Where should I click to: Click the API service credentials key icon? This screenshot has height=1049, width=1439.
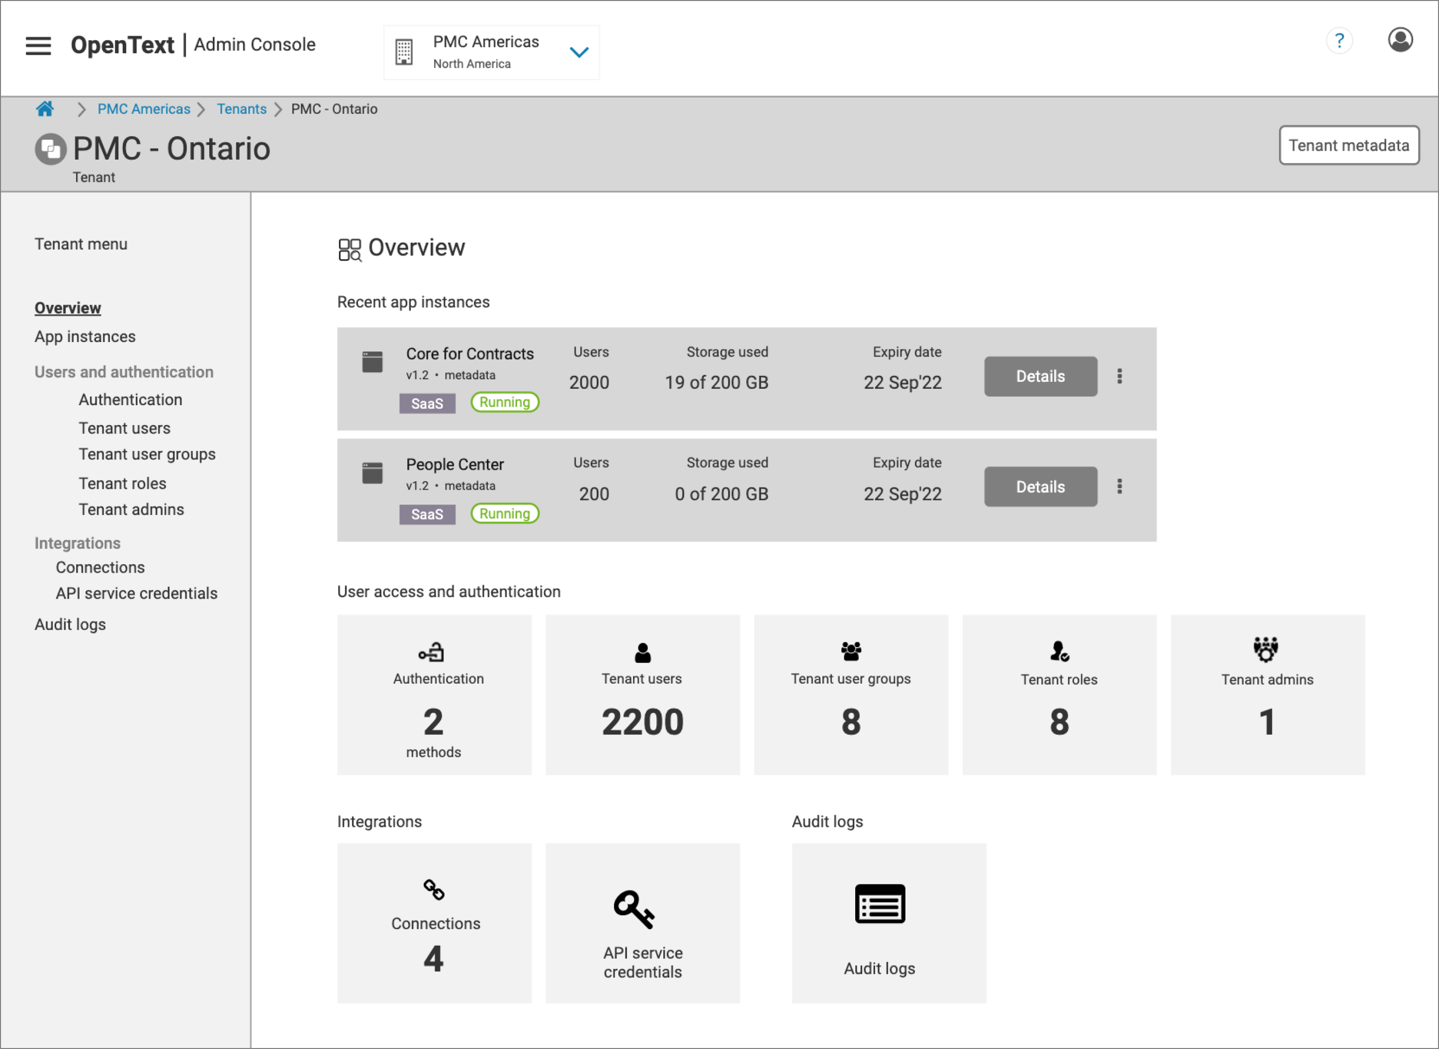(634, 909)
